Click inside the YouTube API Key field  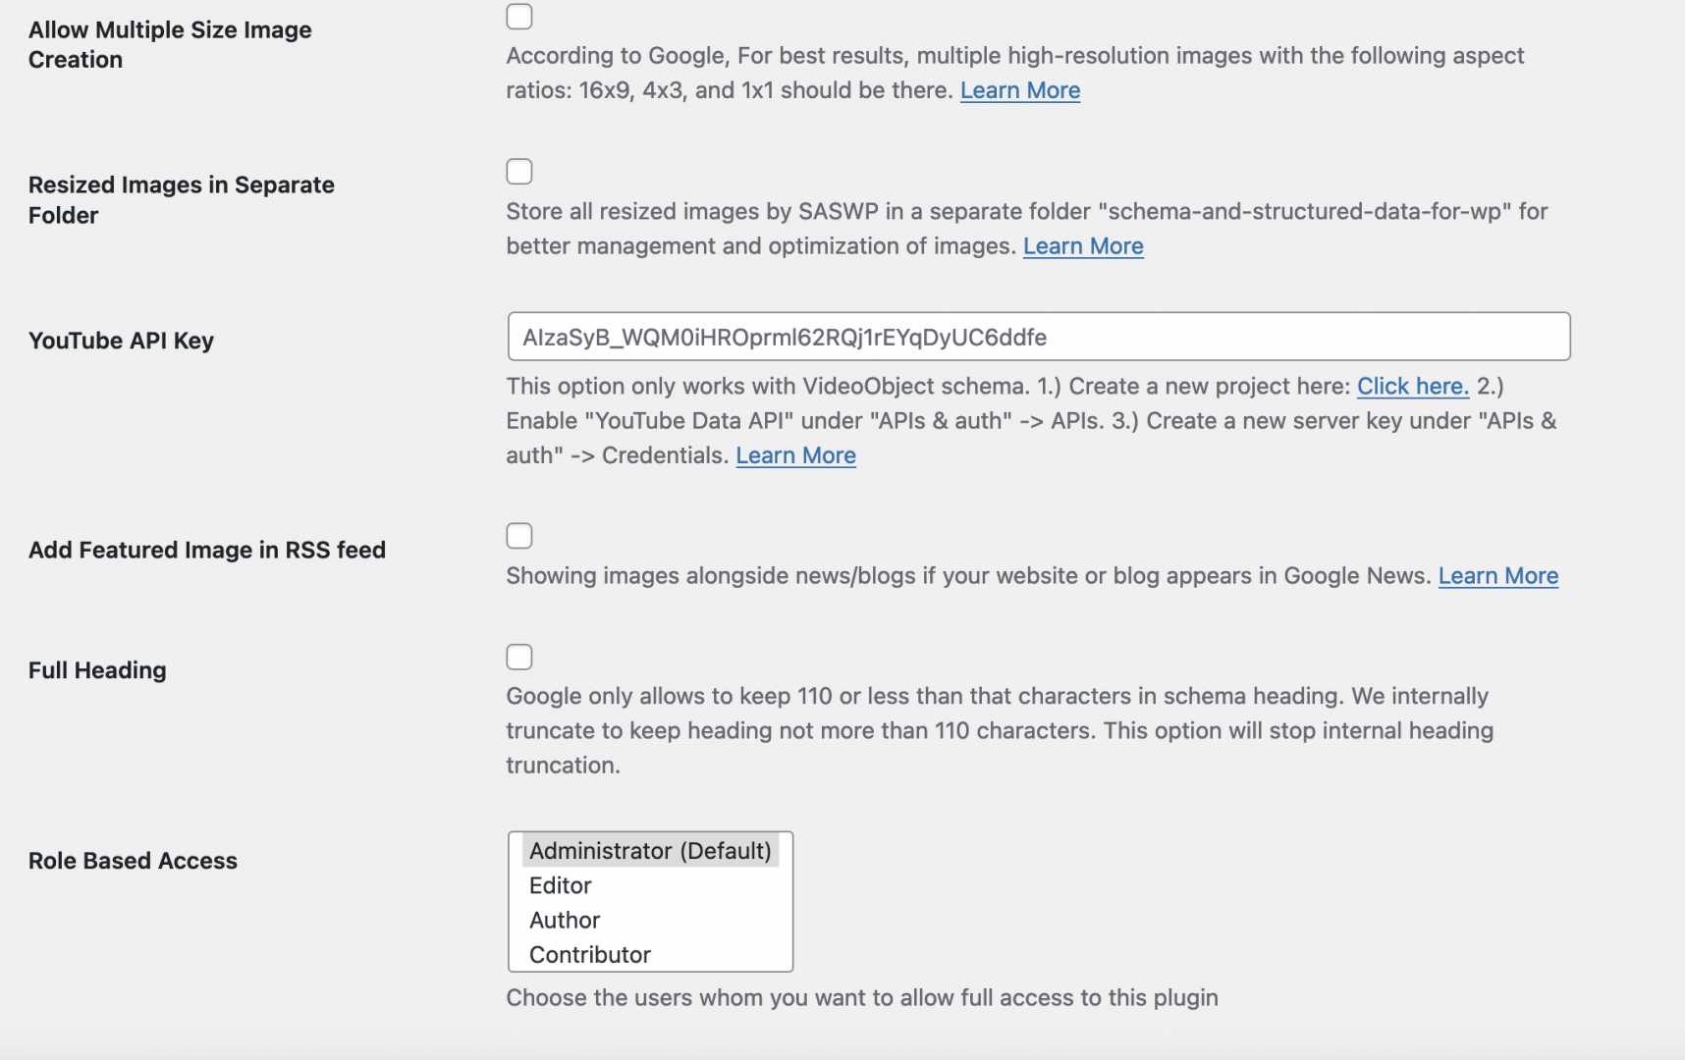coord(1039,337)
